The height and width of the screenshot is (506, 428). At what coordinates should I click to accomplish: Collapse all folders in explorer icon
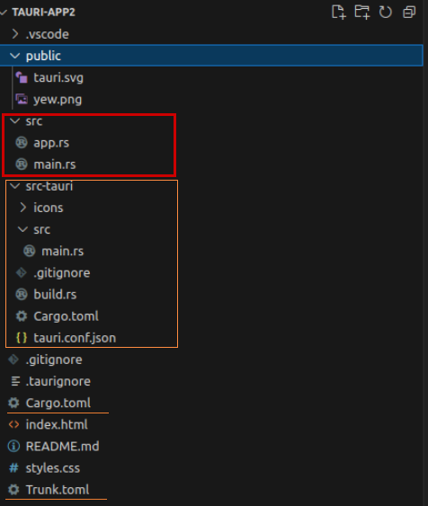(409, 13)
